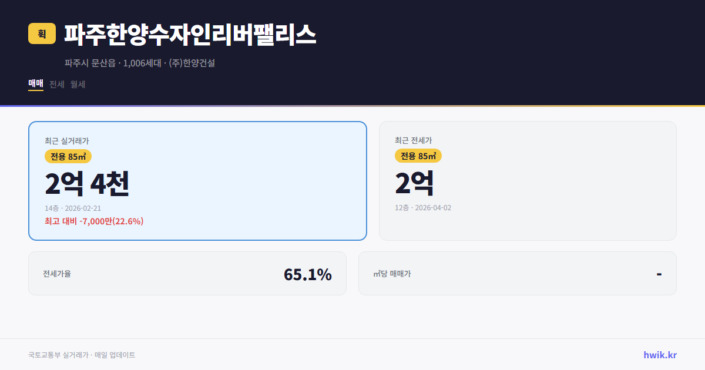The width and height of the screenshot is (705, 370).
Task: Click the 최근 실거래가 card highlighted in blue
Action: click(197, 180)
